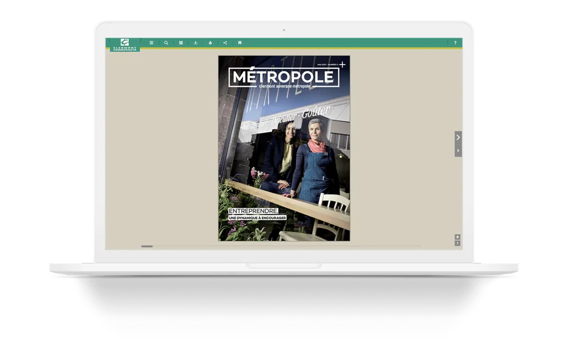Image resolution: width=568 pixels, height=356 pixels.
Task: Jump to last page with small arrow
Action: (458, 151)
